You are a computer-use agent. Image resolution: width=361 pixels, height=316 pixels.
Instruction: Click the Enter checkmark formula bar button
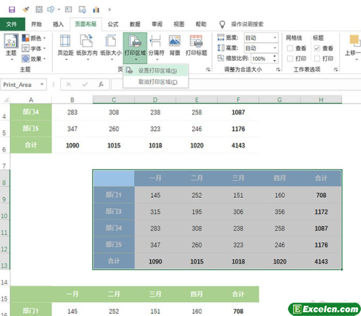pyautogui.click(x=85, y=84)
